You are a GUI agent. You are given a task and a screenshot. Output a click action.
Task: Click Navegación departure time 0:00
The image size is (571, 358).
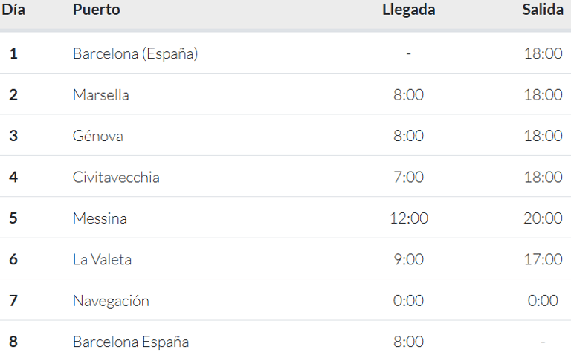543,301
